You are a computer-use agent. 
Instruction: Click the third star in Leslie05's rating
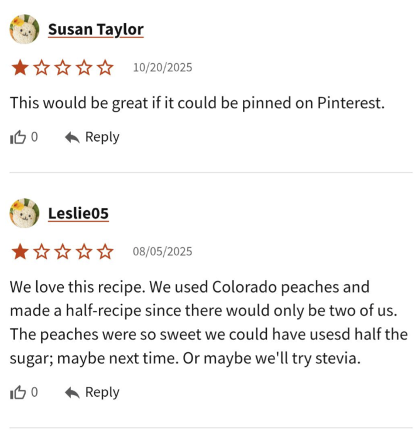[63, 252]
